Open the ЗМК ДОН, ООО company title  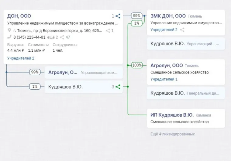point(168,16)
